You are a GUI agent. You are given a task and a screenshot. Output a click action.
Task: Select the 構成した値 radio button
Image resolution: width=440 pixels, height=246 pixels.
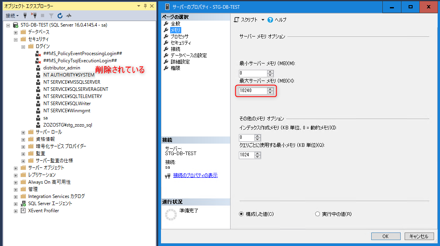(241, 214)
